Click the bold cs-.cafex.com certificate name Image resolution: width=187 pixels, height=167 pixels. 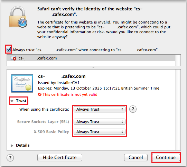pyautogui.click(x=62, y=76)
